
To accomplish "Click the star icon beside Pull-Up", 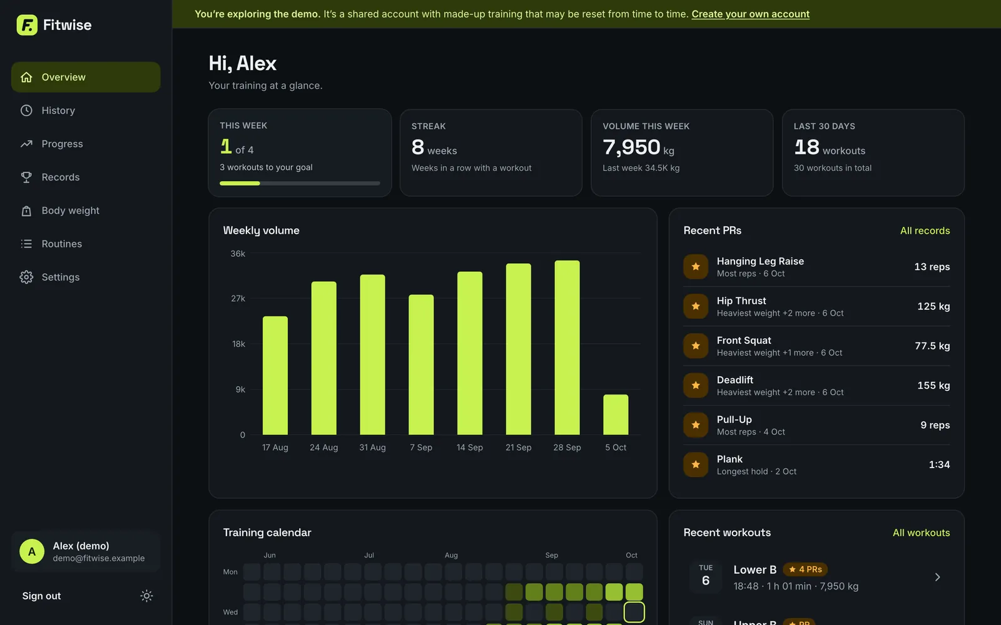I will click(x=696, y=425).
